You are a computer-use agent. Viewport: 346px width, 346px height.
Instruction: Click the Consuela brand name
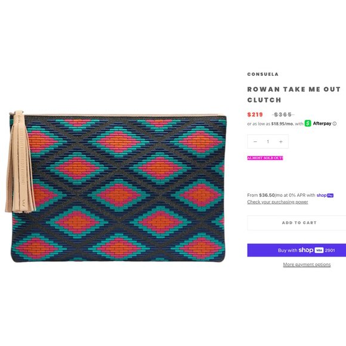click(x=263, y=74)
